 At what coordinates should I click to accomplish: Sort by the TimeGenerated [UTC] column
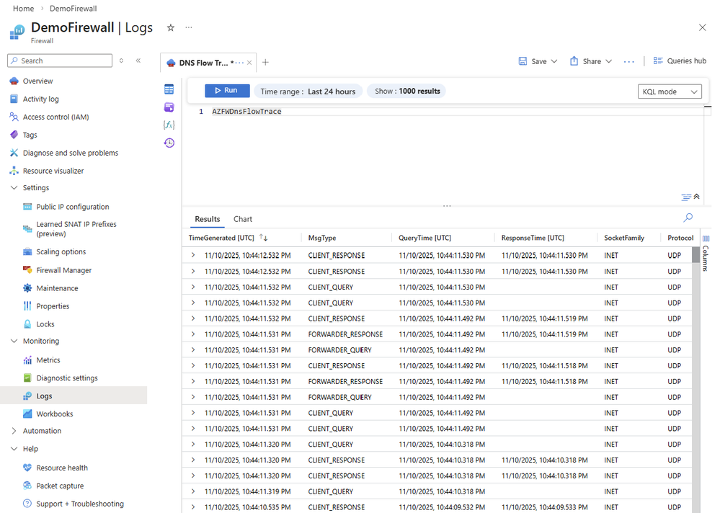click(x=221, y=238)
